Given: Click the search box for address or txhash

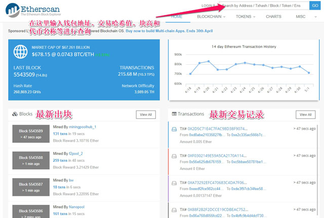Looking at the screenshot, I should (x=264, y=6).
